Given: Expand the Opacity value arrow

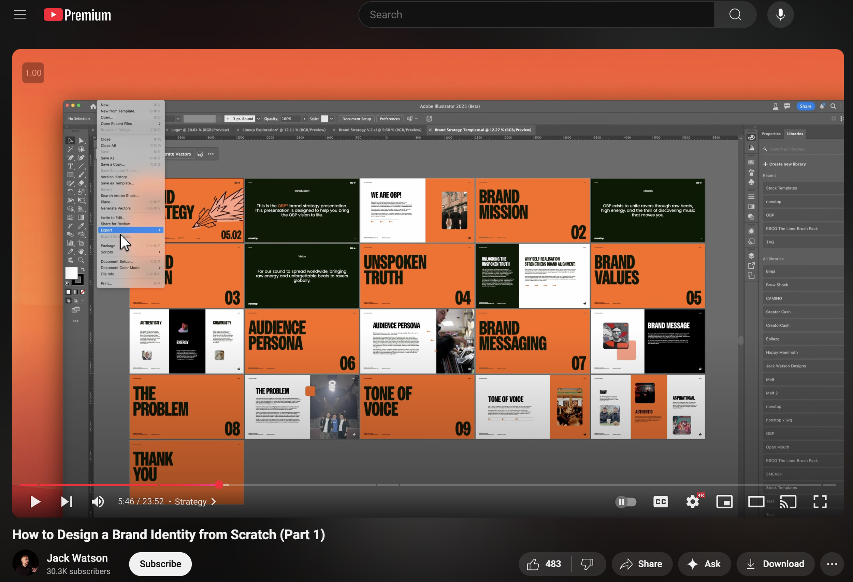Looking at the screenshot, I should [304, 119].
